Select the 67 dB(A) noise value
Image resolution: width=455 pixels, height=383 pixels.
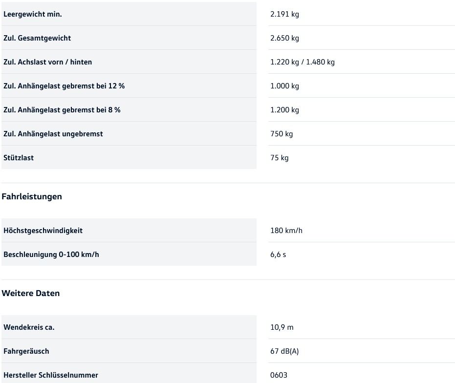click(284, 351)
